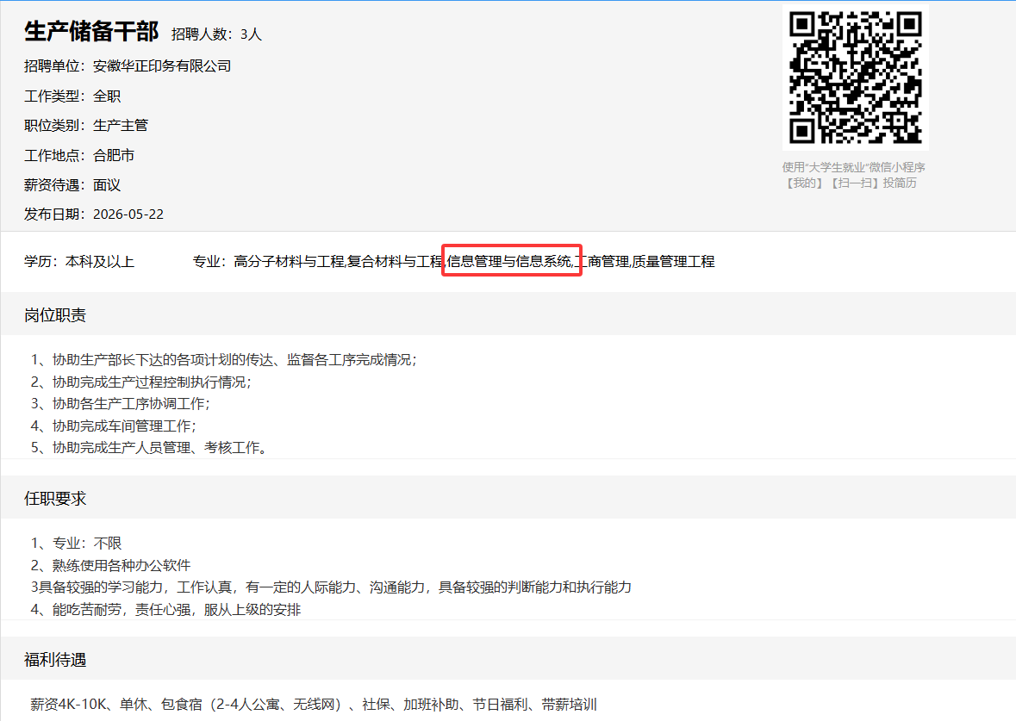Click the 福利待遇 section header
This screenshot has height=721, width=1016.
55,660
